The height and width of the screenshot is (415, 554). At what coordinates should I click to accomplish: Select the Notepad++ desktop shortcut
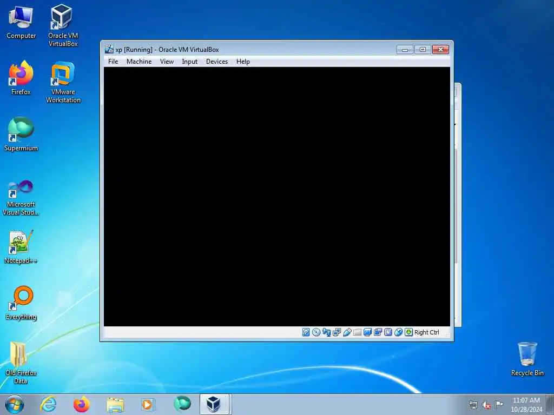(x=21, y=246)
